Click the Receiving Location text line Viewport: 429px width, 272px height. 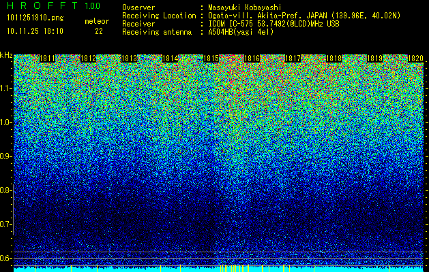click(x=261, y=16)
